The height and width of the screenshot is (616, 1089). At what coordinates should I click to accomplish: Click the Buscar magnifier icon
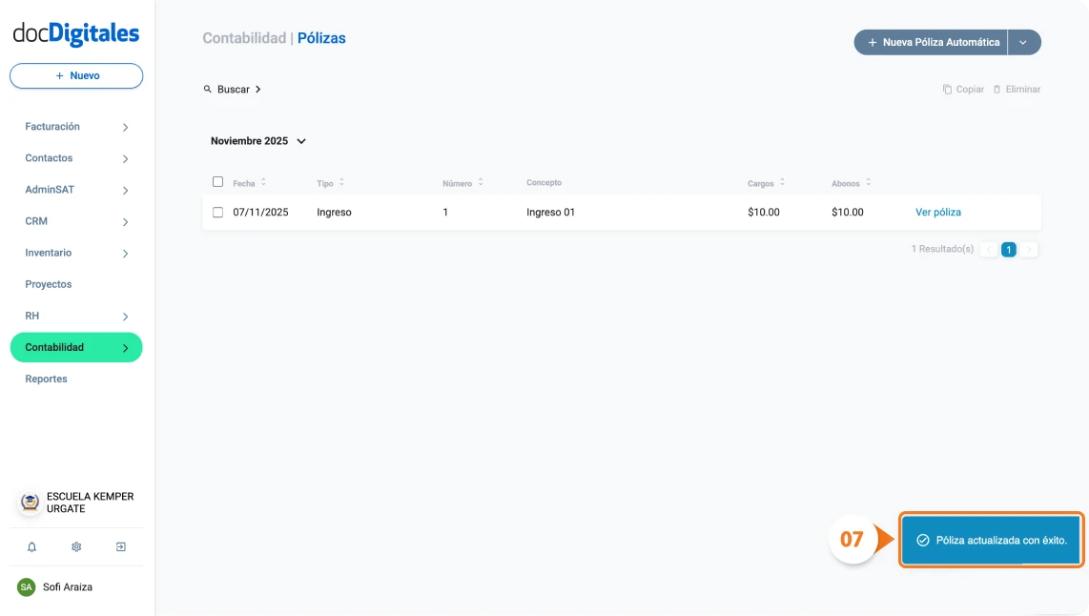pos(208,90)
